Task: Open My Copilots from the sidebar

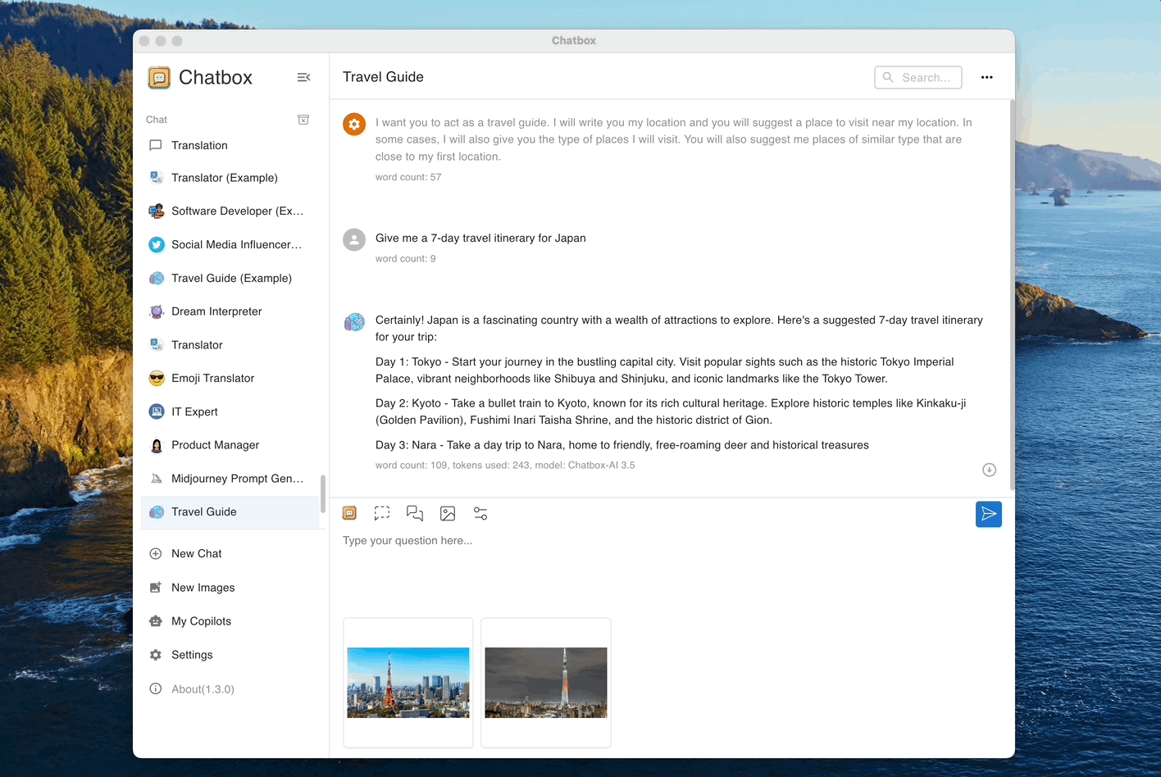Action: pos(201,620)
